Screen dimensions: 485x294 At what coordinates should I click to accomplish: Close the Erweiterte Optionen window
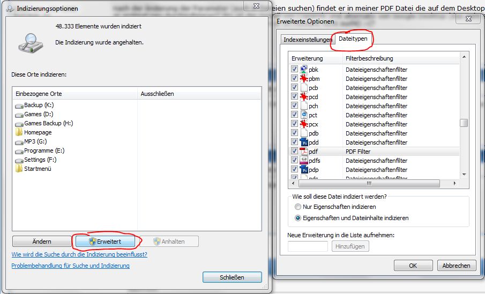[468, 19]
